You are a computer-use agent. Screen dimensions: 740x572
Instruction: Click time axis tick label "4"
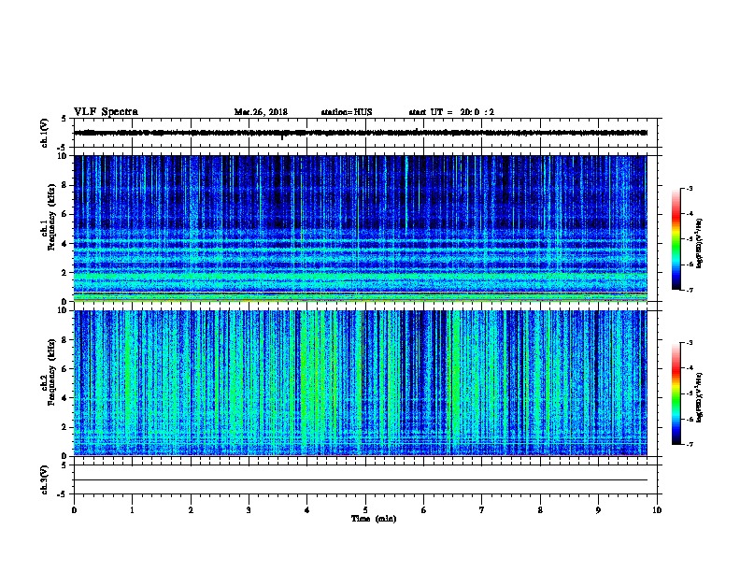pyautogui.click(x=307, y=510)
